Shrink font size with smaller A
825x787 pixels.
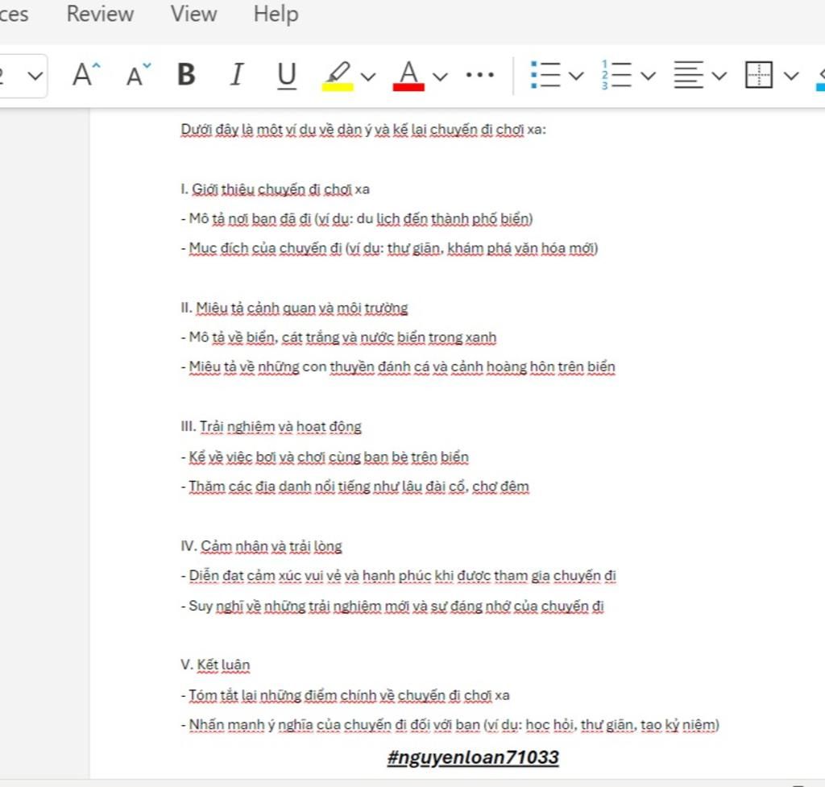tap(139, 75)
